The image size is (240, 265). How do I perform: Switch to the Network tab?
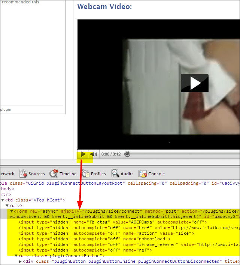(x=7, y=174)
